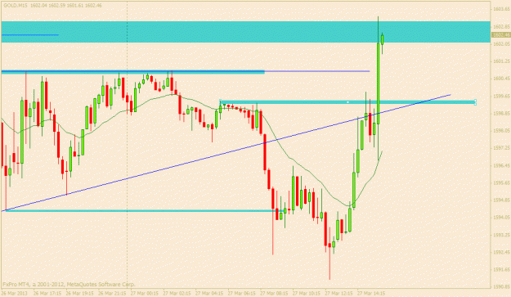511x297 pixels.
Task: Click the 1590.85 price axis label
Action: click(501, 287)
